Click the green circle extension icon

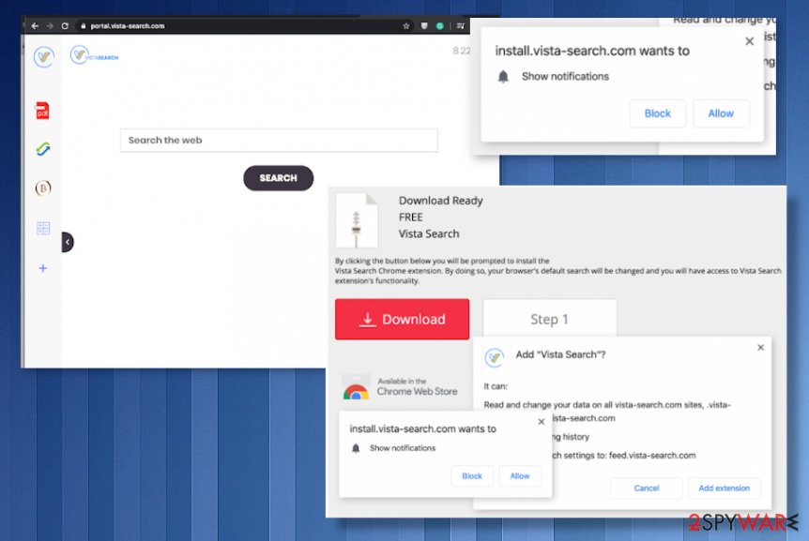coord(439,25)
